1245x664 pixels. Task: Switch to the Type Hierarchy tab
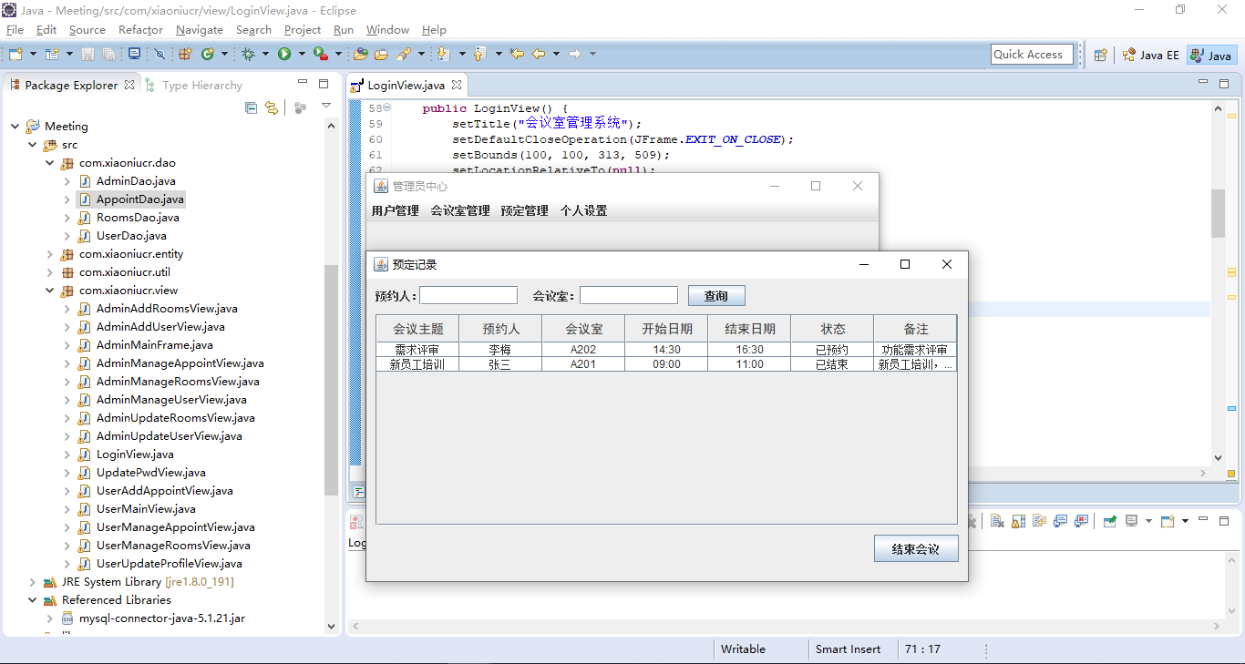(194, 85)
